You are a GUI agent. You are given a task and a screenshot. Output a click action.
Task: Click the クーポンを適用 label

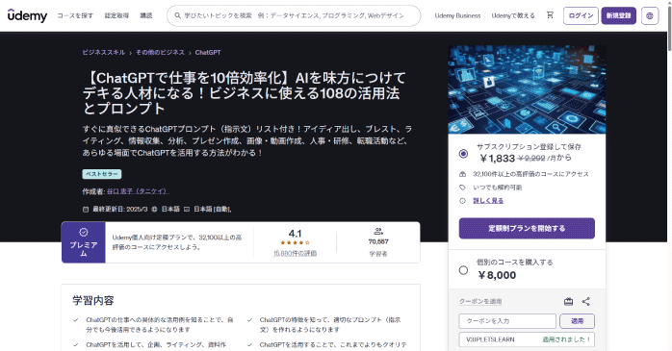pyautogui.click(x=480, y=301)
